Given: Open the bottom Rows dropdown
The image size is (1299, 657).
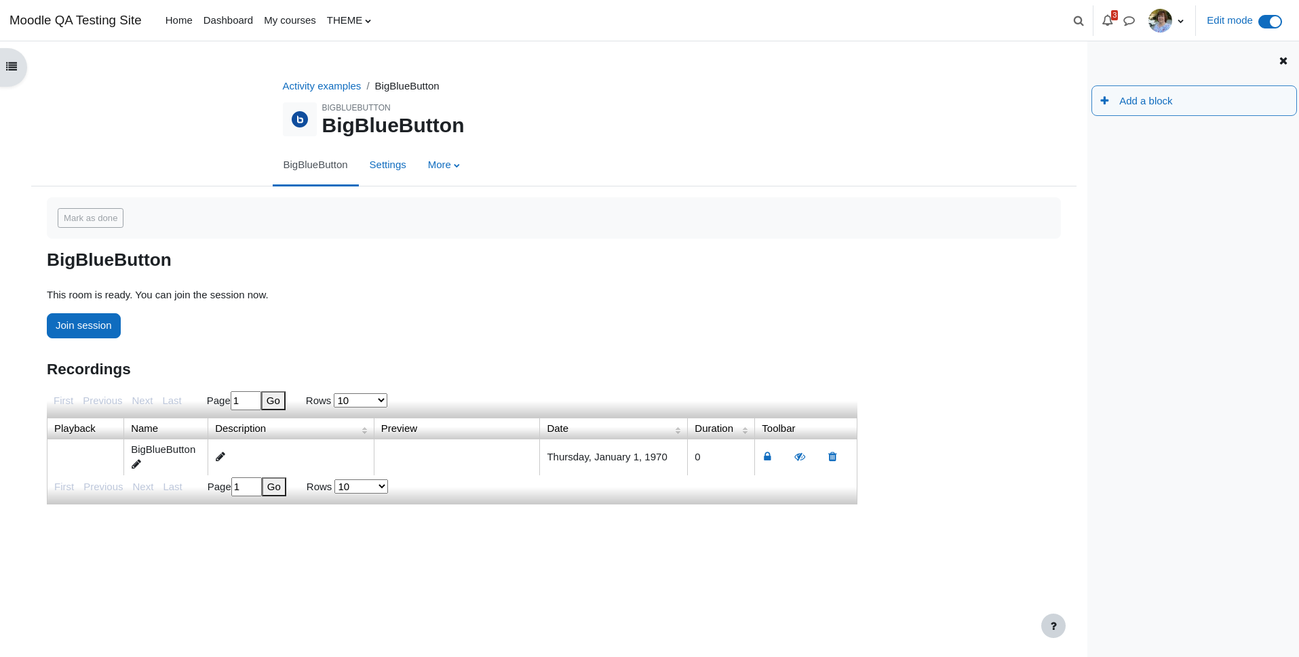Looking at the screenshot, I should pos(361,487).
